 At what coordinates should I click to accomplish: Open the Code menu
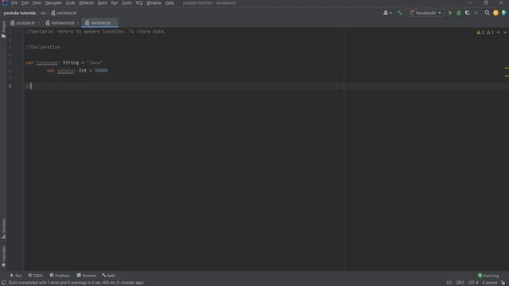point(70,3)
